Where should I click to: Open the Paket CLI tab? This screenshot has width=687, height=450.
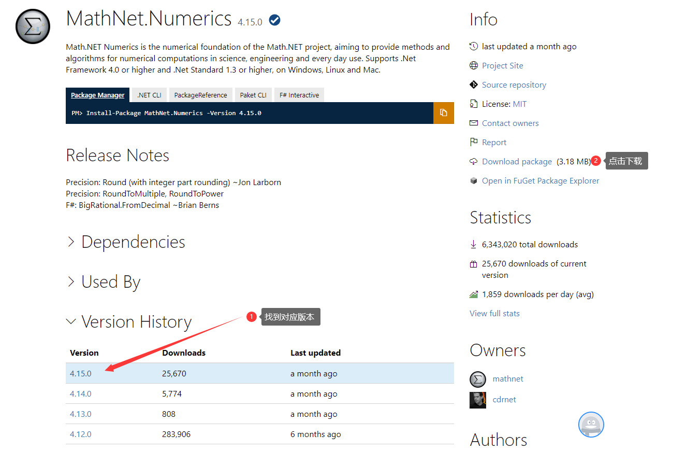pos(253,95)
